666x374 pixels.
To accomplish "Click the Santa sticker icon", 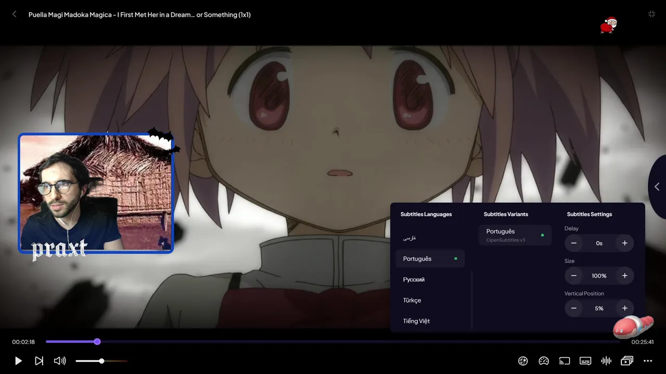I will pos(608,25).
